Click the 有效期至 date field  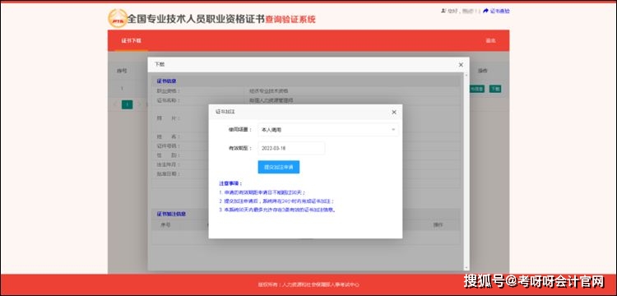291,148
